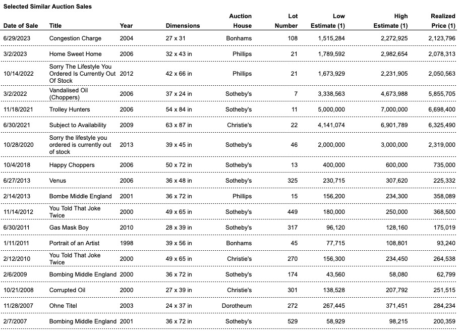
Task: Click the Auction House column header
Action: click(240, 21)
